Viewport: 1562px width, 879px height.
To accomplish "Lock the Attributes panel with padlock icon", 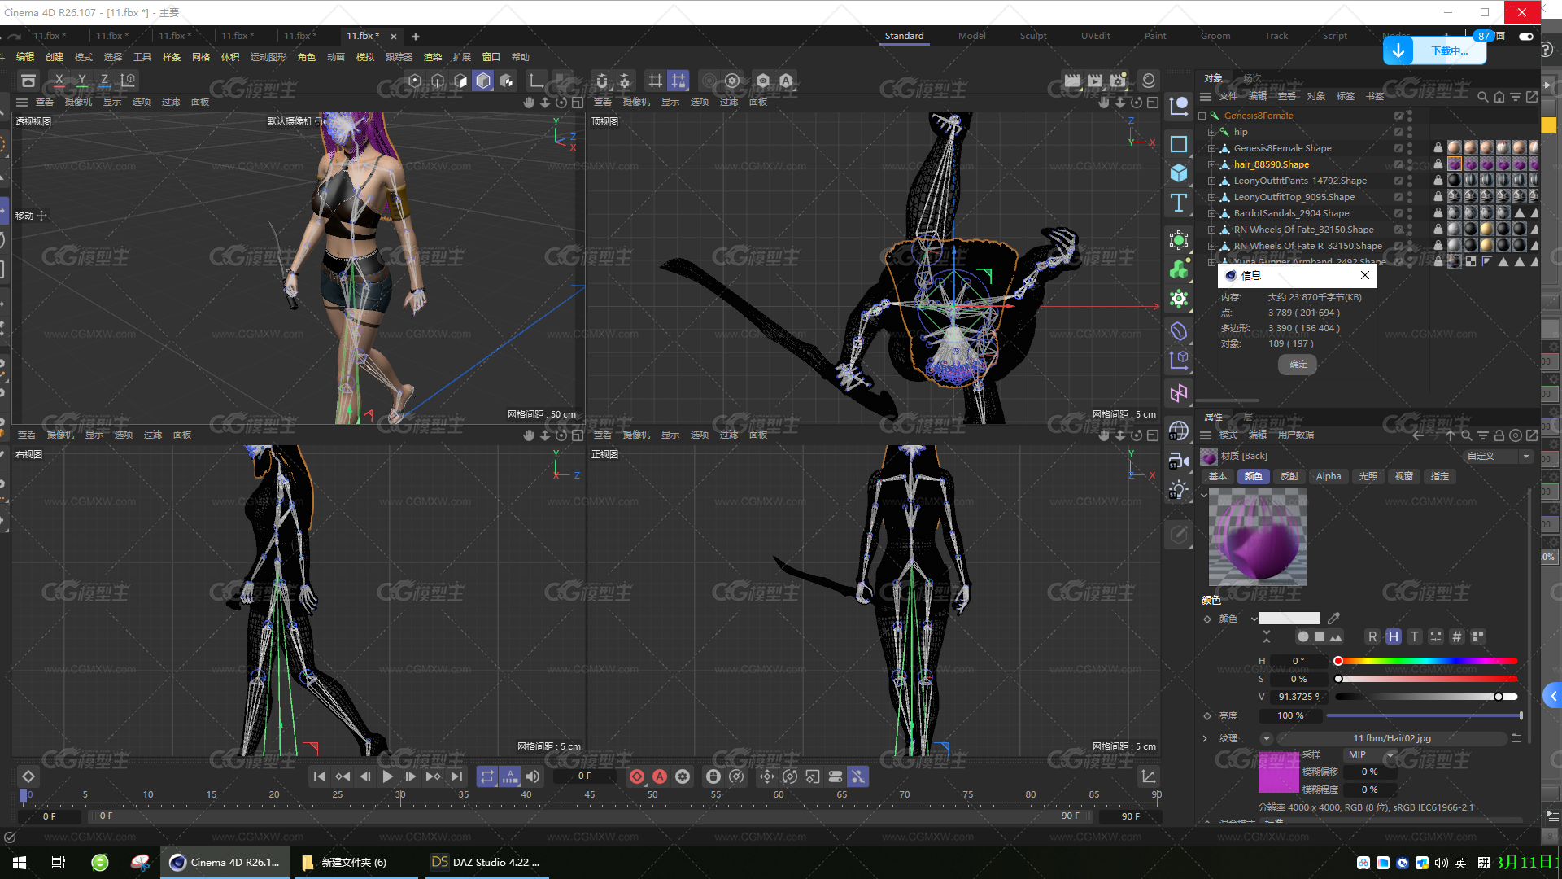I will pos(1499,435).
